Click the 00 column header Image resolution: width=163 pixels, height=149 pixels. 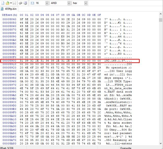click(21, 15)
